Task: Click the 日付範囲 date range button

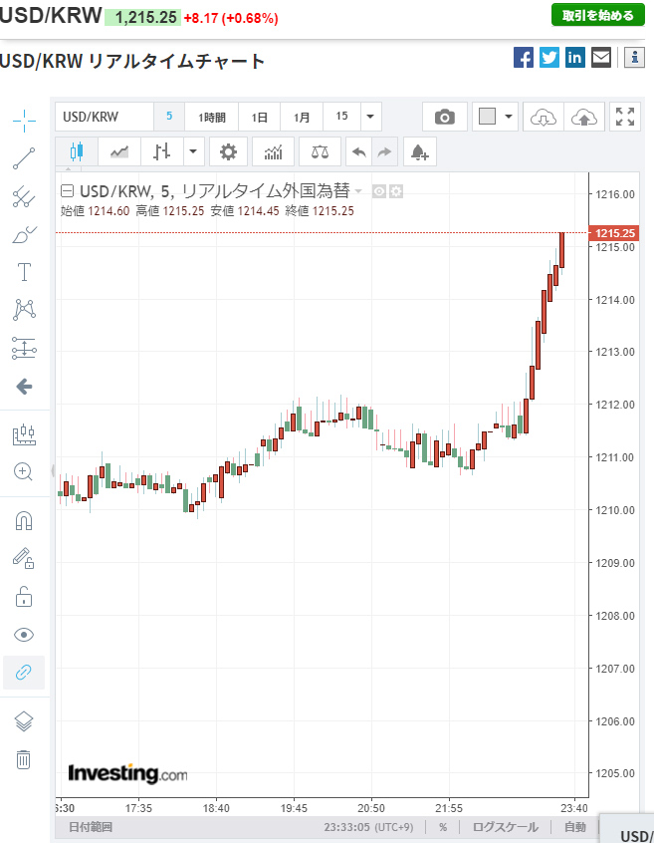Action: (x=90, y=827)
